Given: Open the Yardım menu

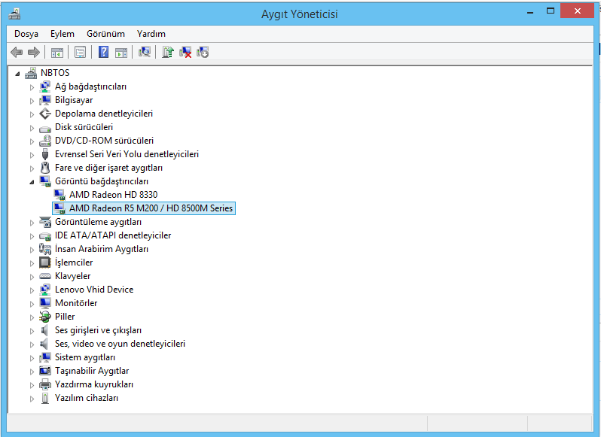Looking at the screenshot, I should pyautogui.click(x=151, y=34).
